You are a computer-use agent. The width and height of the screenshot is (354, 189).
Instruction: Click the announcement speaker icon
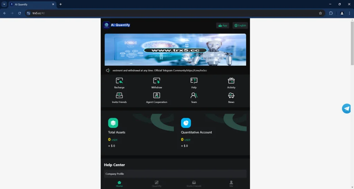(108, 70)
